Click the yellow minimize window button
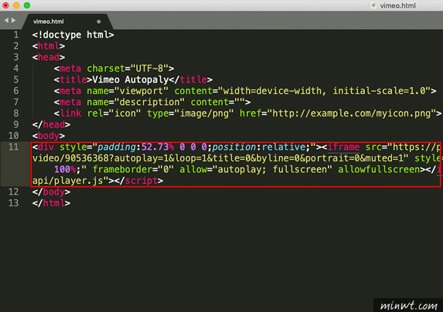Image resolution: width=443 pixels, height=312 pixels. [16, 5]
